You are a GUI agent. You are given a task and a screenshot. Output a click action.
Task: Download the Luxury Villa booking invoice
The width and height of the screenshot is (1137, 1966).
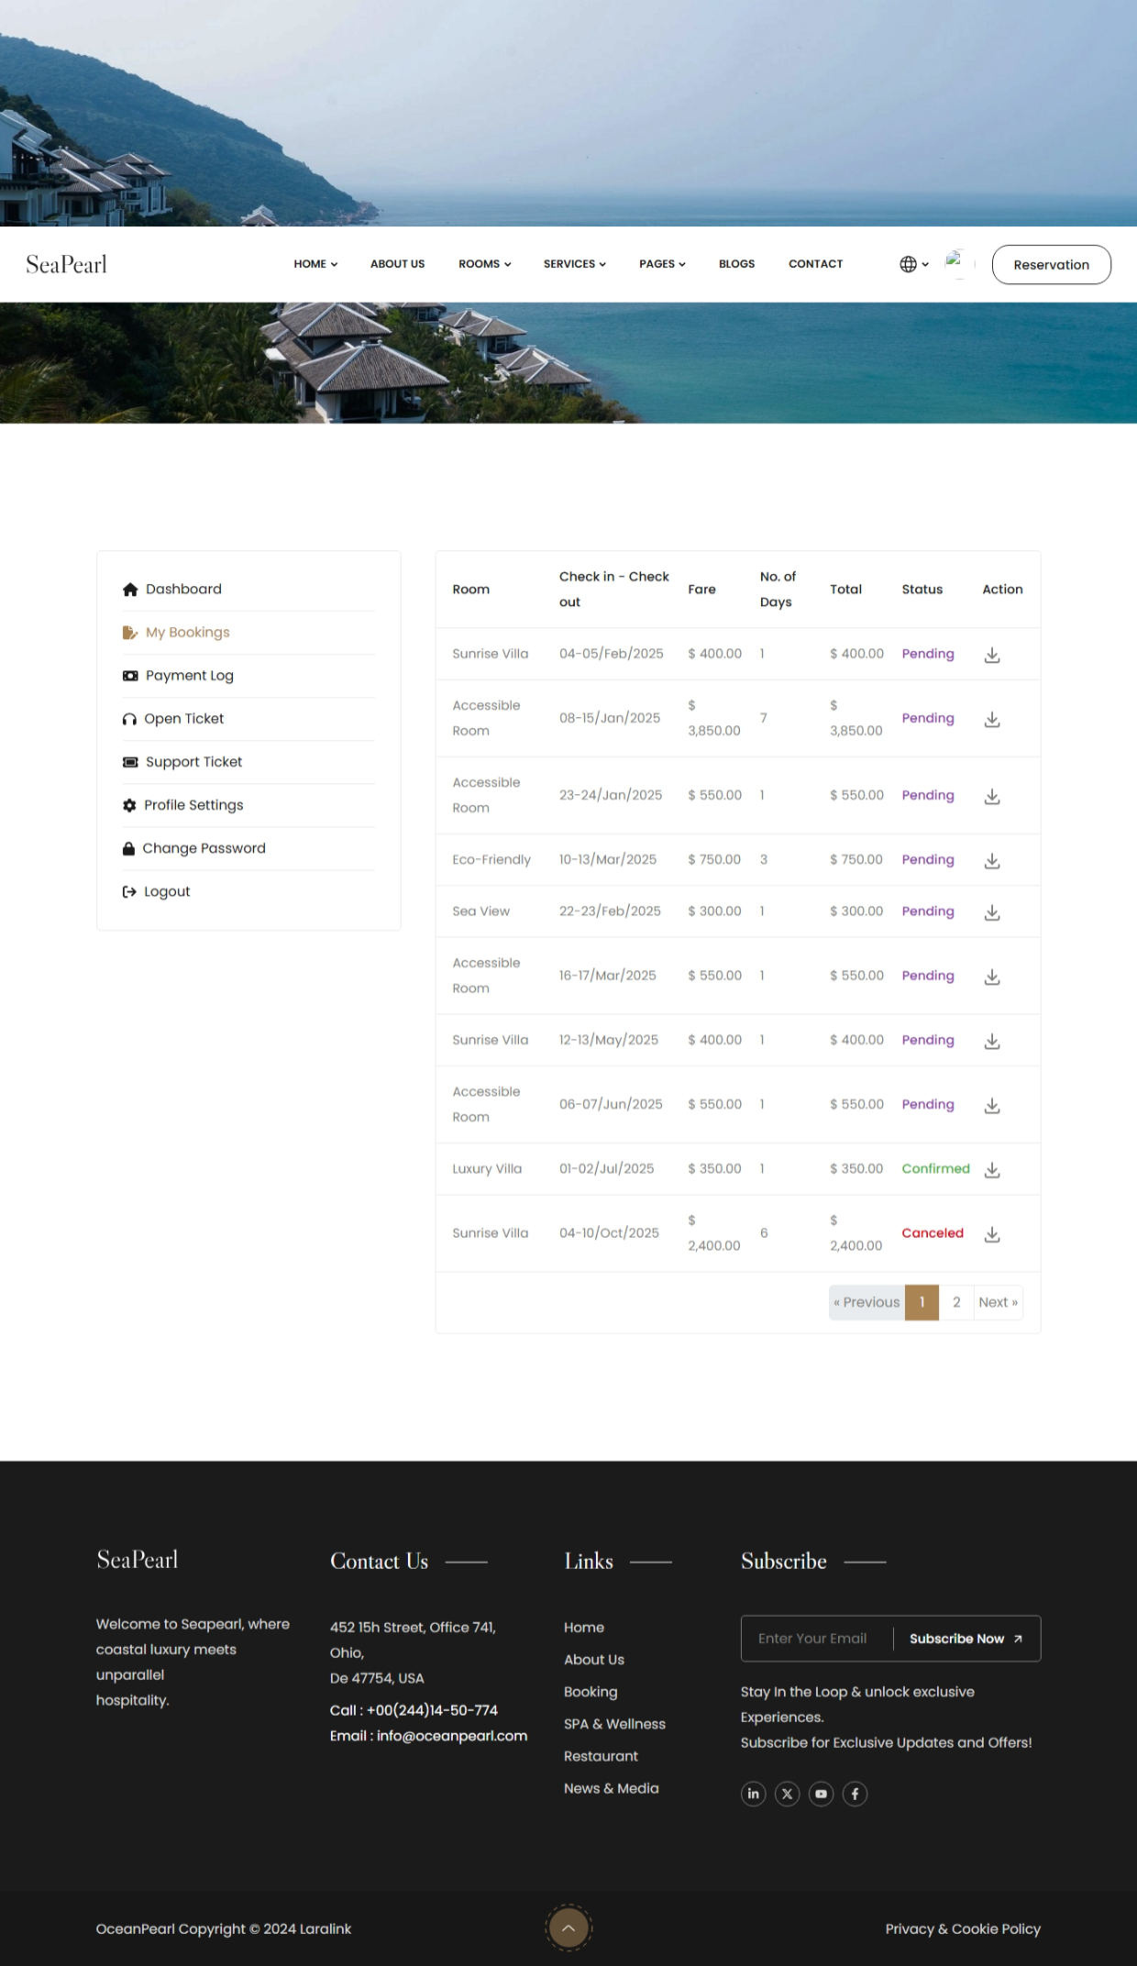(x=991, y=1170)
